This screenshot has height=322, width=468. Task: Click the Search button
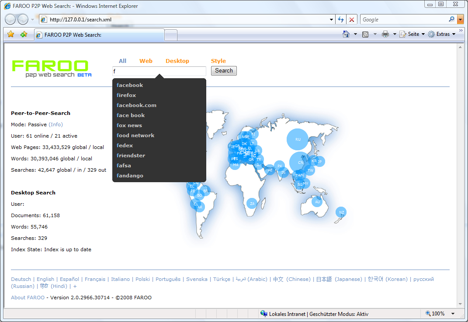click(x=224, y=71)
